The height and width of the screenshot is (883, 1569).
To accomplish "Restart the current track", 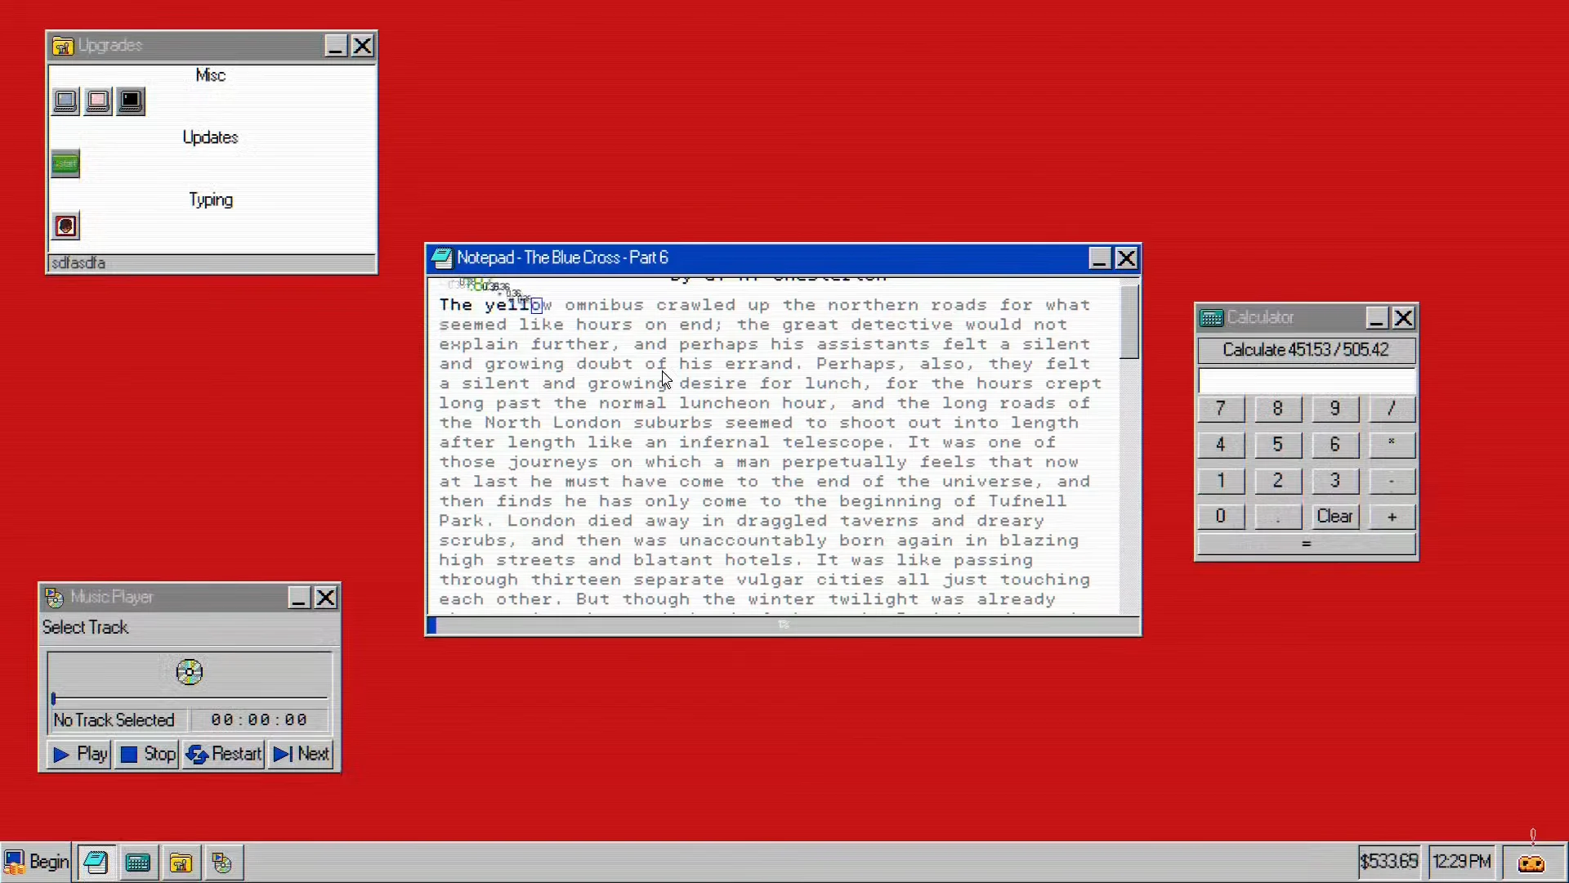I will click(223, 754).
